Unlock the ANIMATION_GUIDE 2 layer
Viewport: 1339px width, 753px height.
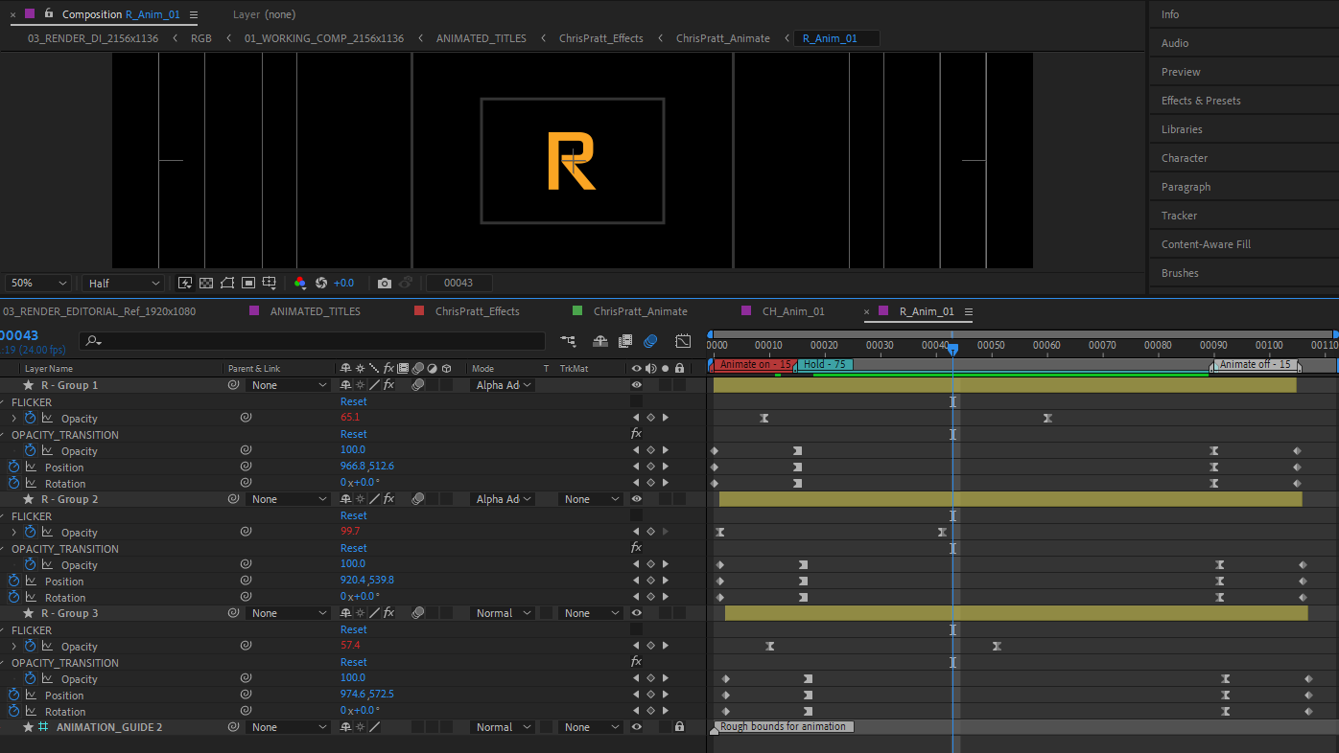[x=679, y=727]
